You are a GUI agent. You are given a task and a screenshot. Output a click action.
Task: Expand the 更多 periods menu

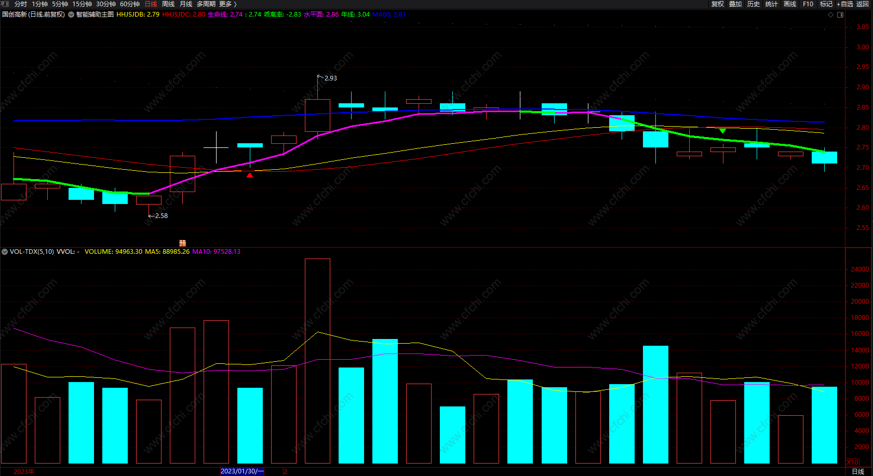coord(227,4)
